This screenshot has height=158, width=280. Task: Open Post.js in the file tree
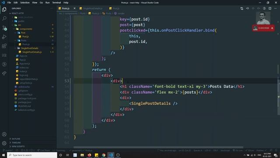point(25,36)
